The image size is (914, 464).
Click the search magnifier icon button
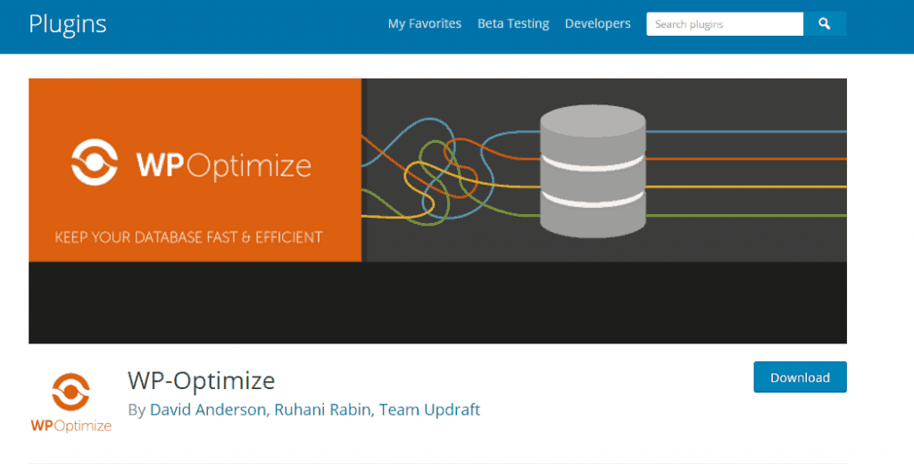pyautogui.click(x=825, y=24)
